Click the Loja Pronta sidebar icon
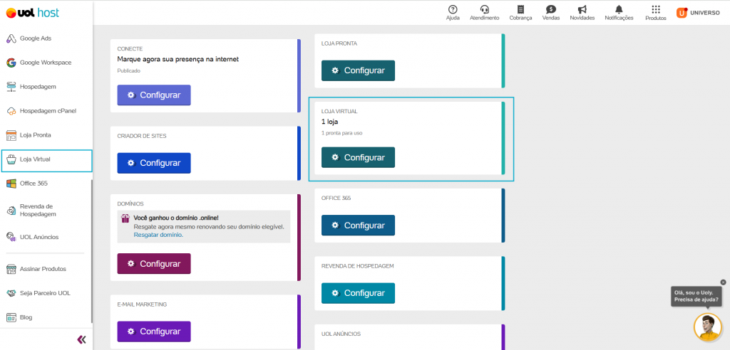Image resolution: width=730 pixels, height=350 pixels. [11, 135]
